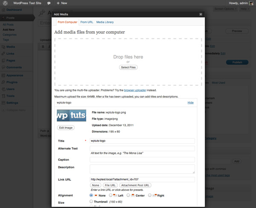Switch to the From URL tab

coord(87,22)
